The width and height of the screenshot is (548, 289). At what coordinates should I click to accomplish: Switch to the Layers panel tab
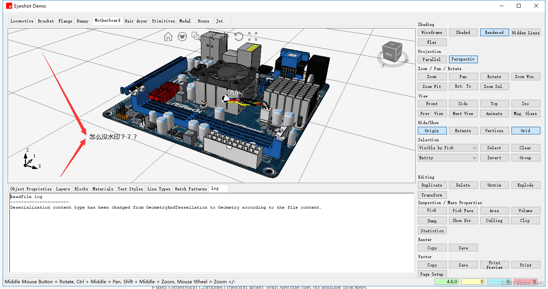[63, 189]
